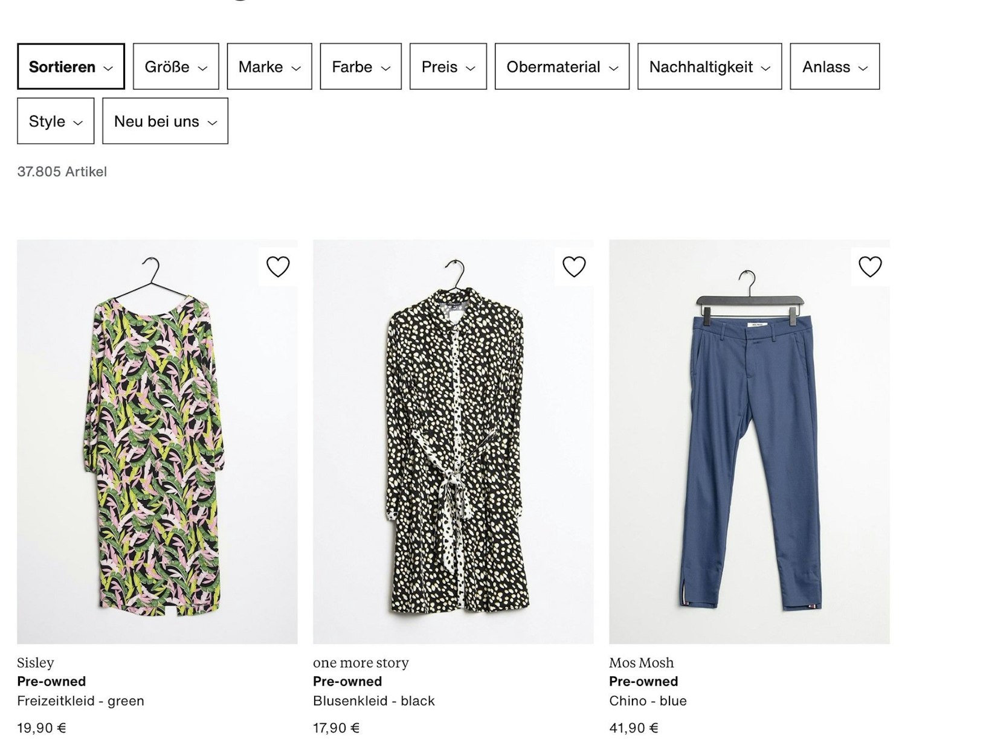Favorite the Sisley green dress with heart
Viewport: 986px width, 739px height.
coord(278,266)
